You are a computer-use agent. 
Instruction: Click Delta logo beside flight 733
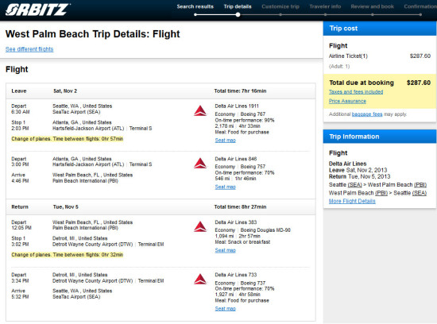click(200, 280)
